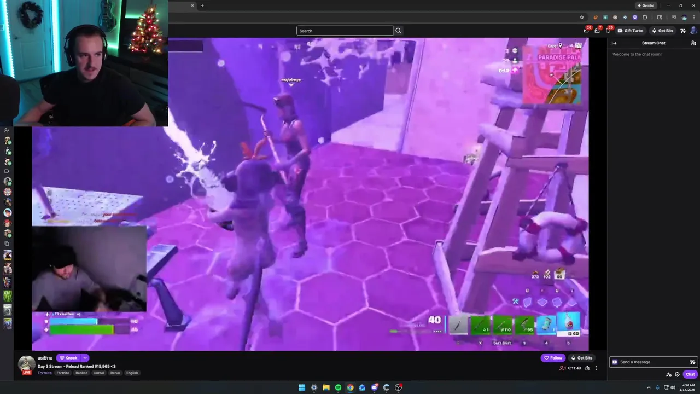This screenshot has height=394, width=700.
Task: Click the share stream icon
Action: pos(587,368)
